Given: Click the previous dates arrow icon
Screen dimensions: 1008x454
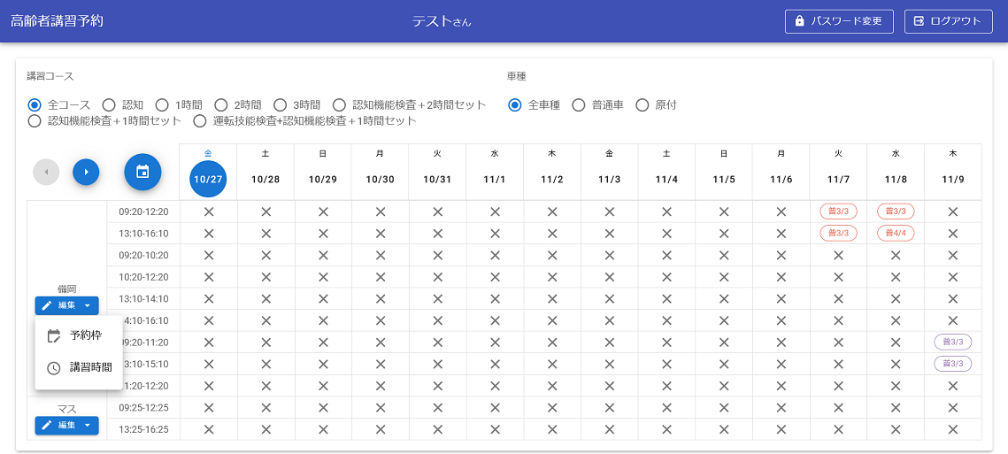Looking at the screenshot, I should coord(46,172).
